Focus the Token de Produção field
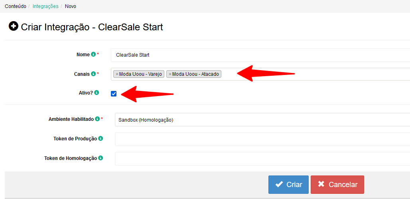The width and height of the screenshot is (410, 199). pos(262,139)
